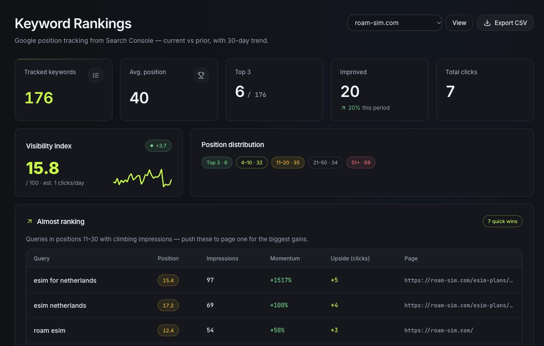This screenshot has width=544, height=346.
Task: Click the Keyword Rankings heading
Action: click(73, 24)
